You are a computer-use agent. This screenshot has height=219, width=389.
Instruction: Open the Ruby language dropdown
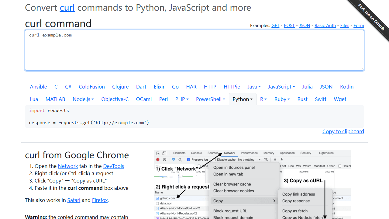(282, 99)
